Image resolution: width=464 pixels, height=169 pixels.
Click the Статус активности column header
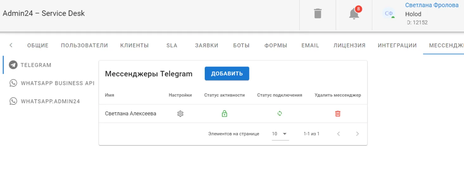(224, 95)
